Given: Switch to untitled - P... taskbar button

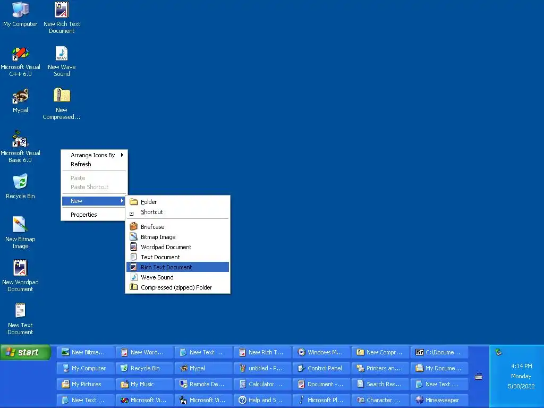Looking at the screenshot, I should (x=262, y=368).
